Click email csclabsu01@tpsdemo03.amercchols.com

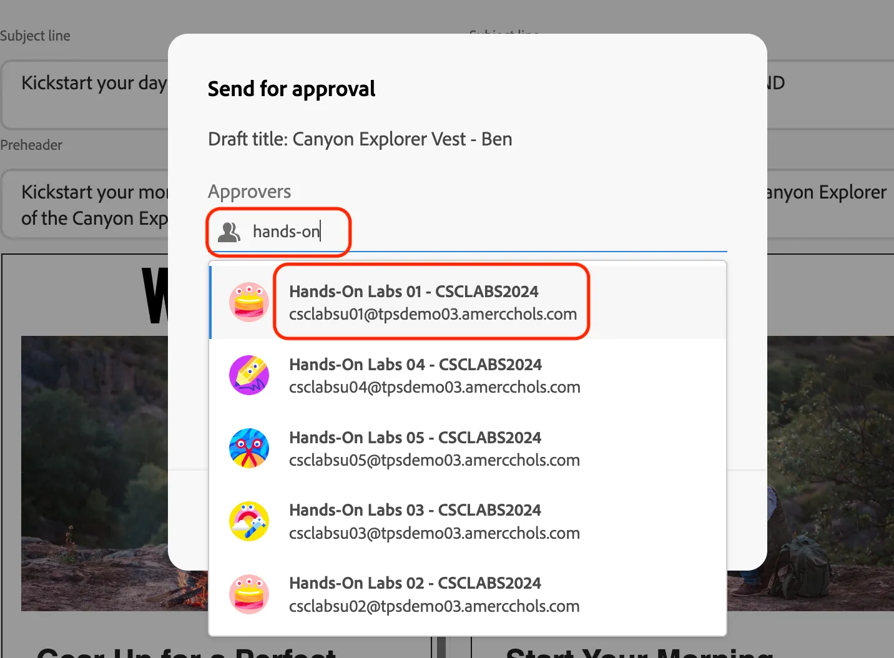click(433, 314)
